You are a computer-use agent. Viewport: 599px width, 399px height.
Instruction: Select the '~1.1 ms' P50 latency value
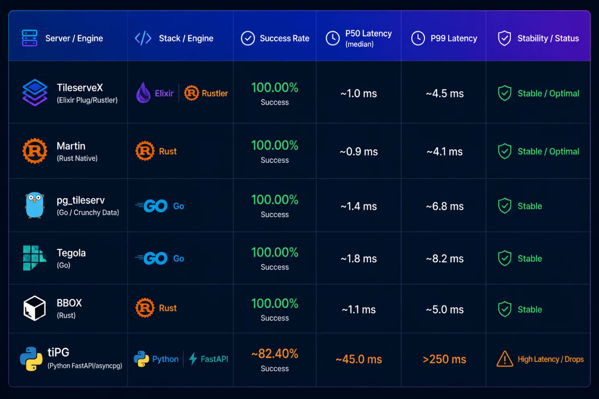pyautogui.click(x=359, y=310)
